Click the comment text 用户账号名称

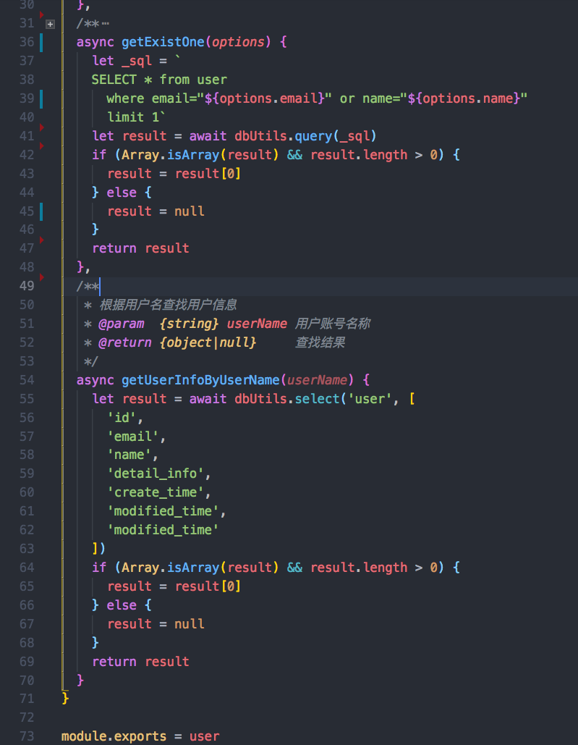pyautogui.click(x=332, y=324)
